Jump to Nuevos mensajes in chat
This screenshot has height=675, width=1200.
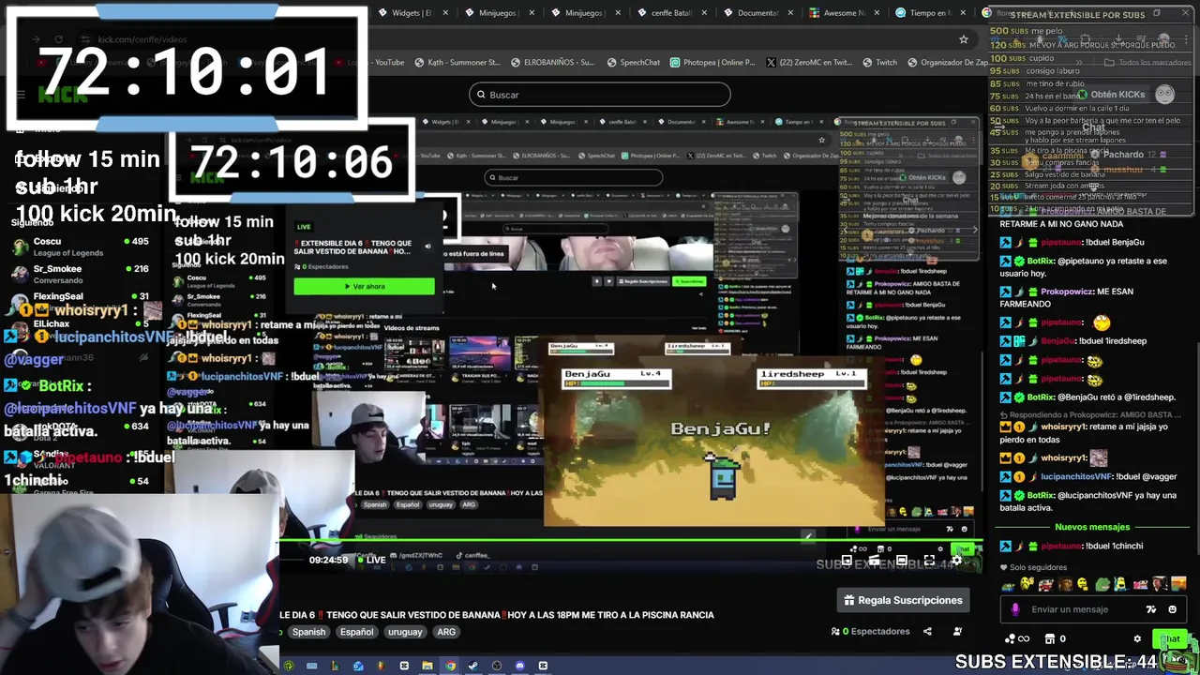[1092, 527]
